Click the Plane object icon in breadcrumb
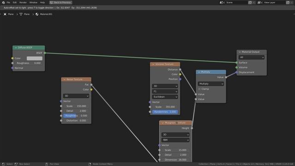The height and width of the screenshot is (166, 295). point(5,14)
